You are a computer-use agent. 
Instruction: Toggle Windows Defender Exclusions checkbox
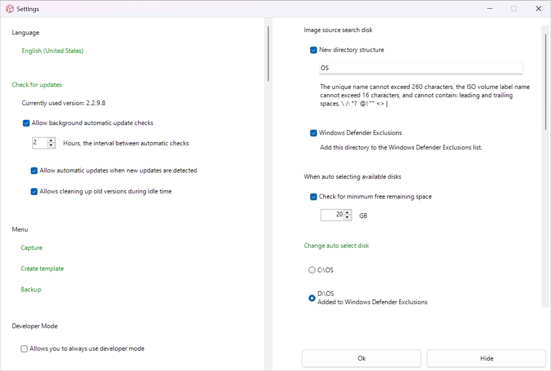click(313, 133)
